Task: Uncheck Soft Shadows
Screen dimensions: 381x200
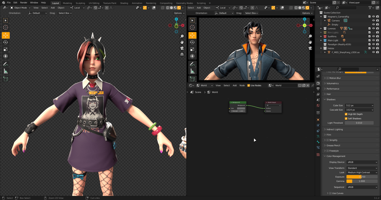Action: click(346, 119)
